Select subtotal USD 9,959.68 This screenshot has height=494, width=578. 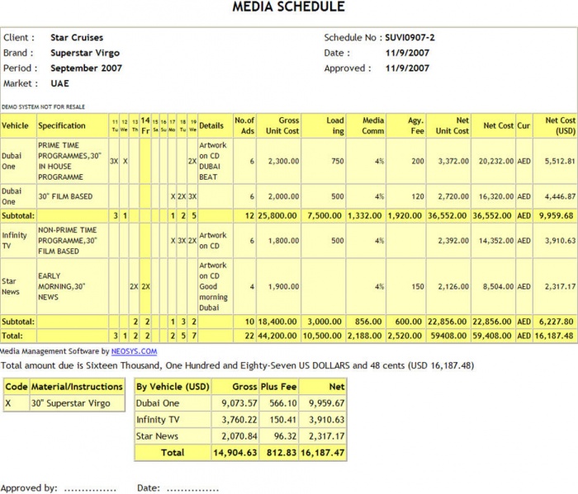pos(555,216)
